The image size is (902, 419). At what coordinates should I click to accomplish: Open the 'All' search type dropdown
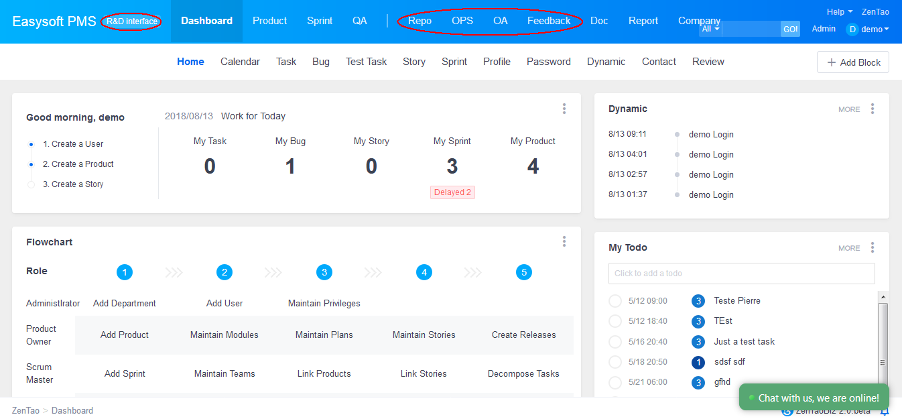coord(710,29)
